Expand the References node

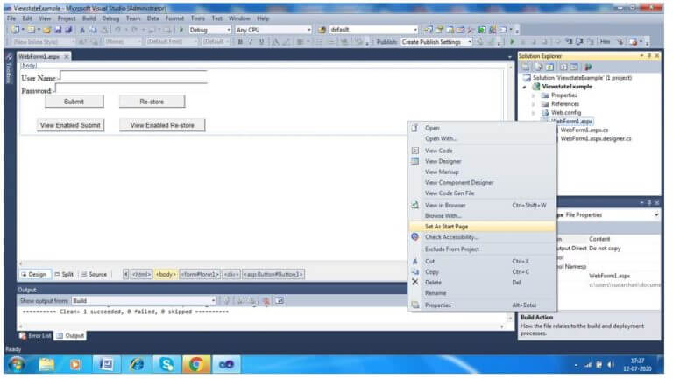coord(534,104)
